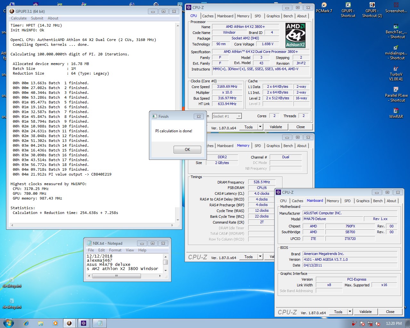
Task: Open the Format menu in Notepad
Action: 115,250
